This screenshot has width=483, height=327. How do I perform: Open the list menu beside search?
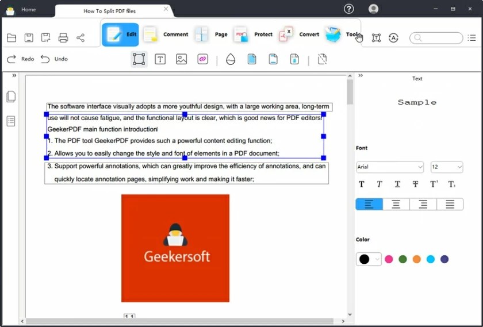click(x=471, y=38)
